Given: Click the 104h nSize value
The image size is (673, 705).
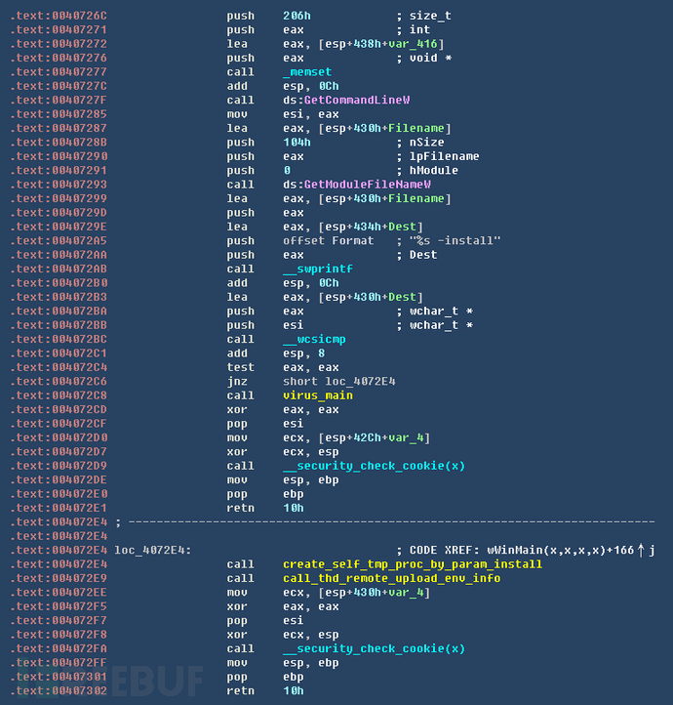Looking at the screenshot, I should pyautogui.click(x=297, y=143).
